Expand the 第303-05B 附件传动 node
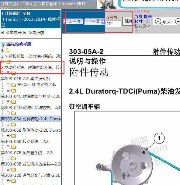The height and width of the screenshot is (185, 180). (8, 124)
